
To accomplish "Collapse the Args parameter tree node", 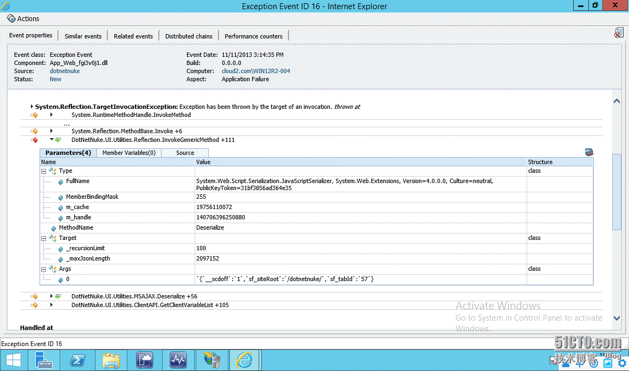I will point(44,269).
